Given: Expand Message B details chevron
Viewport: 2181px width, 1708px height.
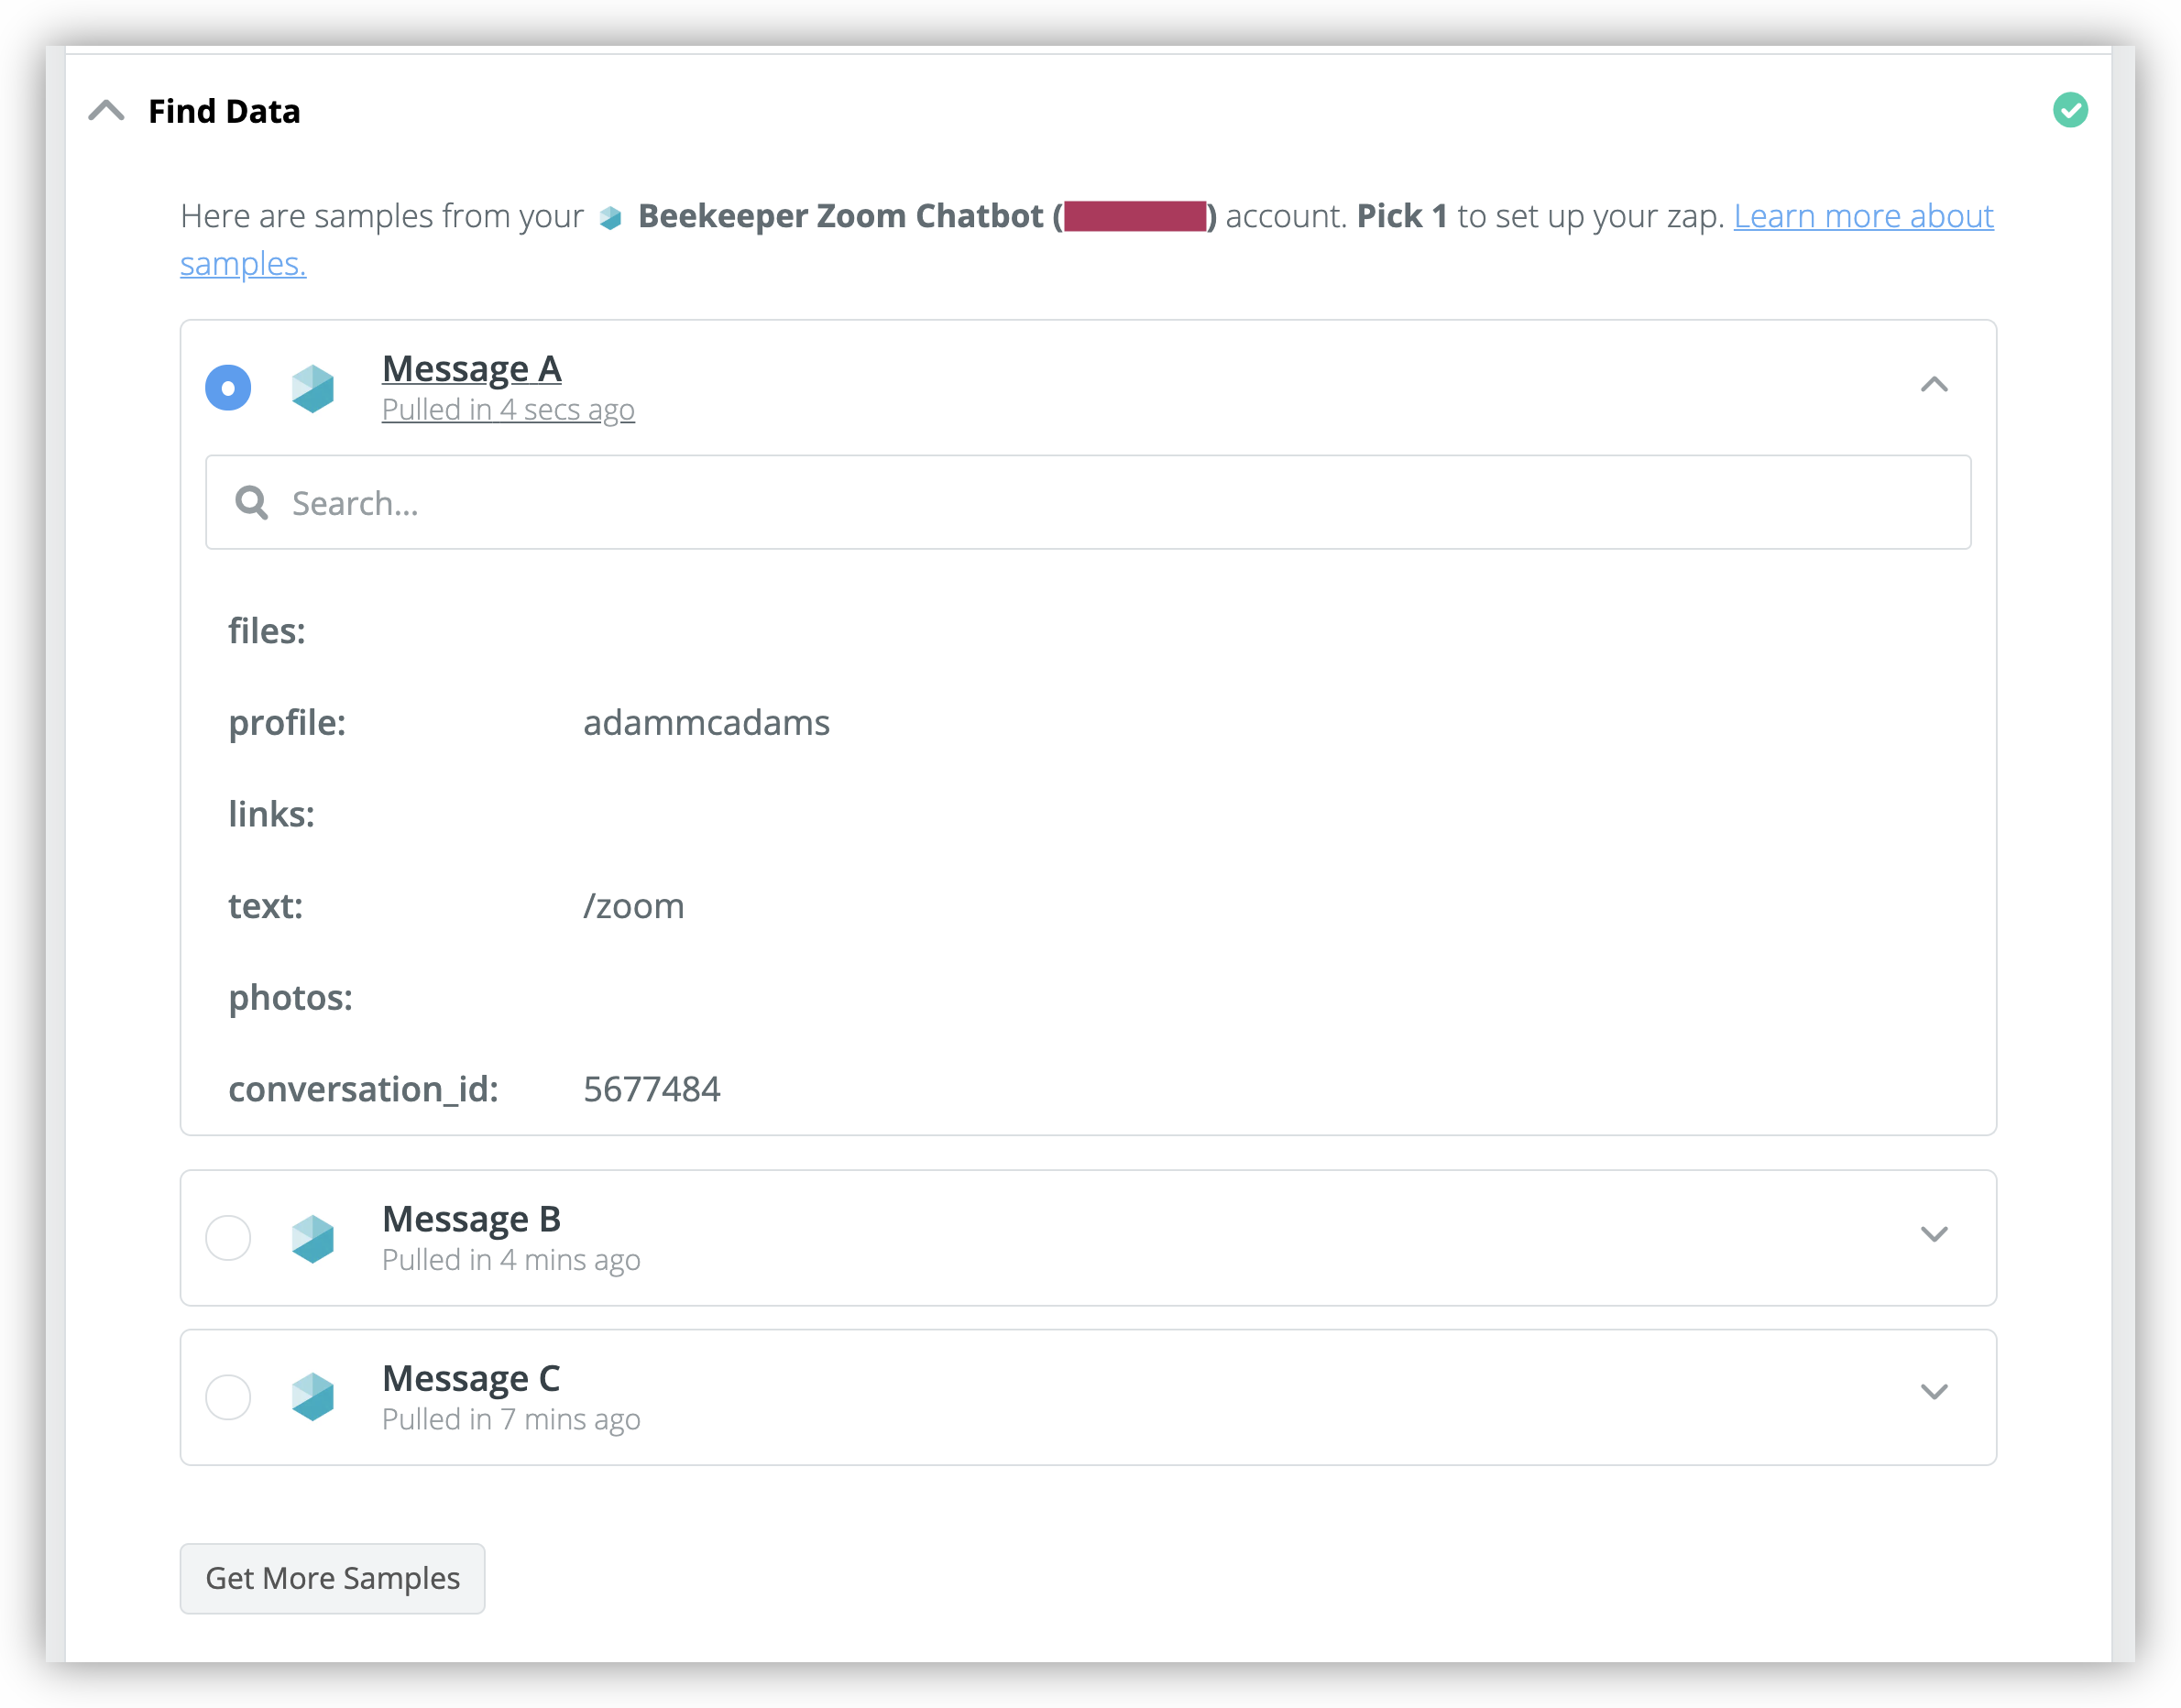Looking at the screenshot, I should point(1933,1234).
